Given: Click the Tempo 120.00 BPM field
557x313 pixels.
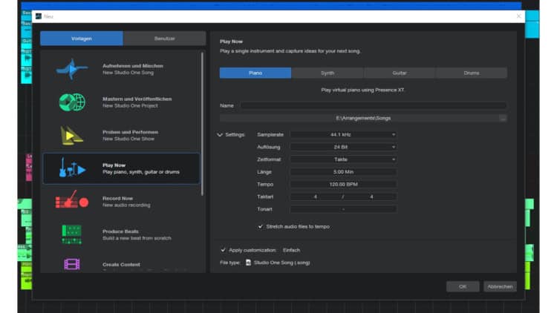Looking at the screenshot, I should [344, 184].
